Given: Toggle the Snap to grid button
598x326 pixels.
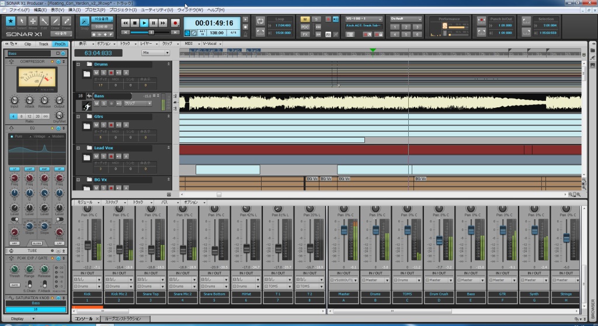Looking at the screenshot, I should click(x=84, y=22).
